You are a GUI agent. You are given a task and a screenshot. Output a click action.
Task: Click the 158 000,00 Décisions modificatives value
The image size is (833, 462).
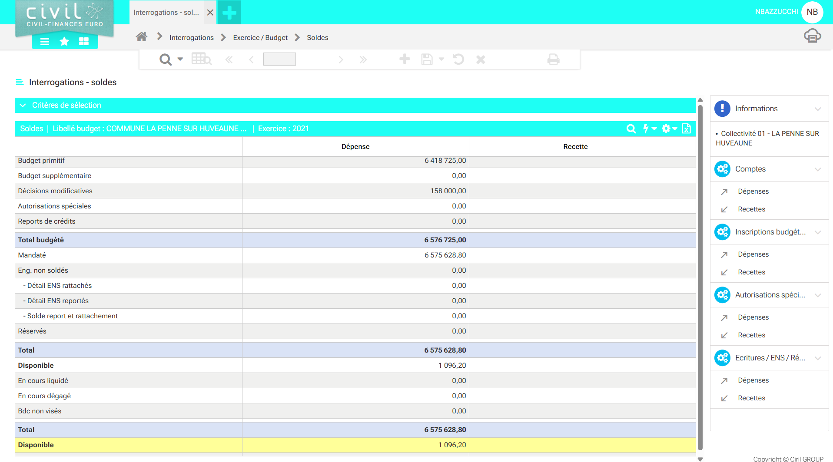click(x=448, y=191)
